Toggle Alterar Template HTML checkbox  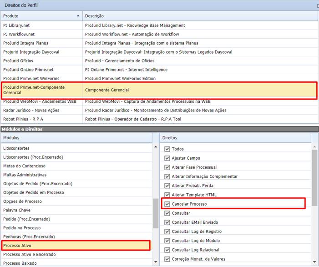click(x=167, y=195)
